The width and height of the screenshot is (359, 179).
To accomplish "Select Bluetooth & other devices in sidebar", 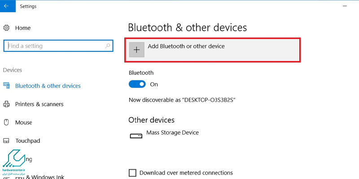I will (x=48, y=85).
